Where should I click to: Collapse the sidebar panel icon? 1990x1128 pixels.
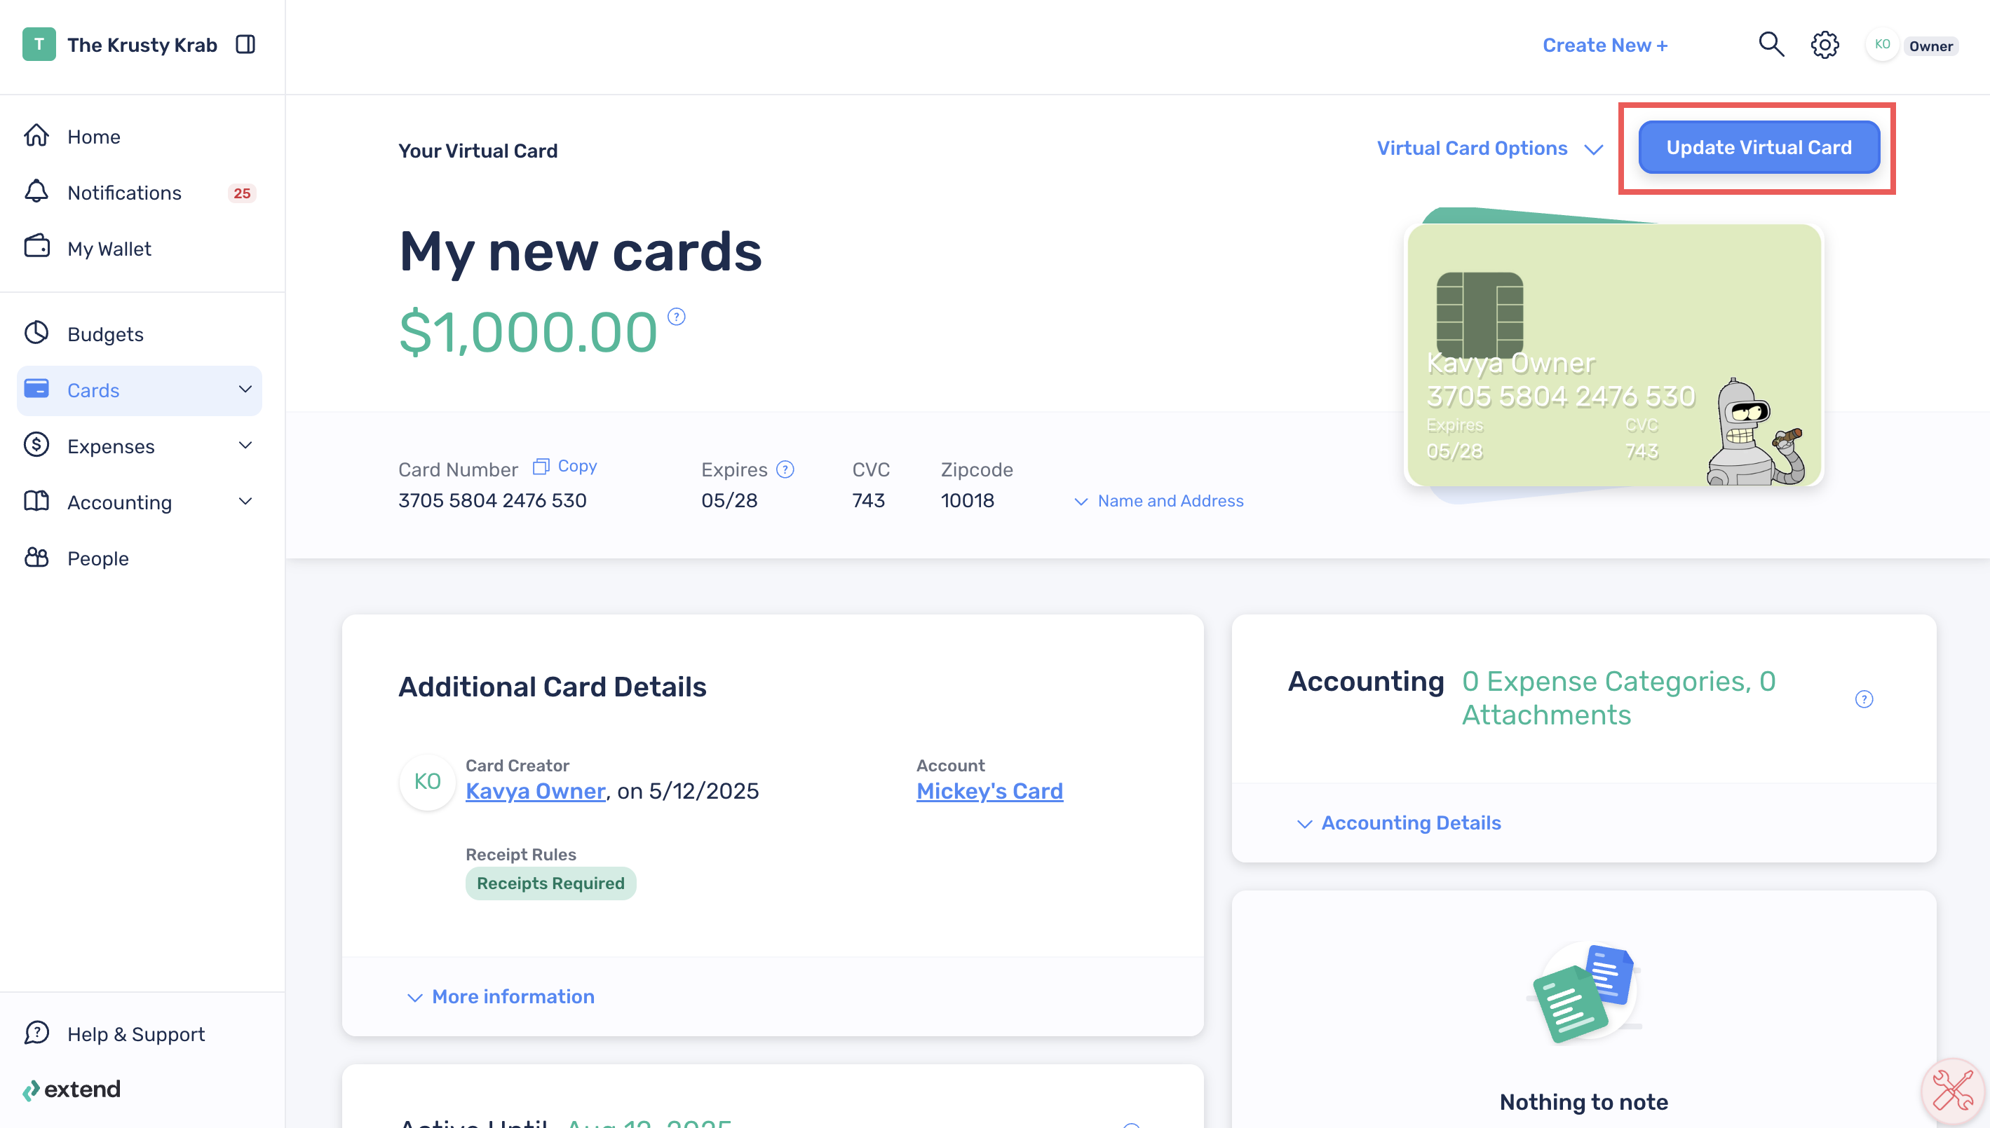tap(245, 45)
